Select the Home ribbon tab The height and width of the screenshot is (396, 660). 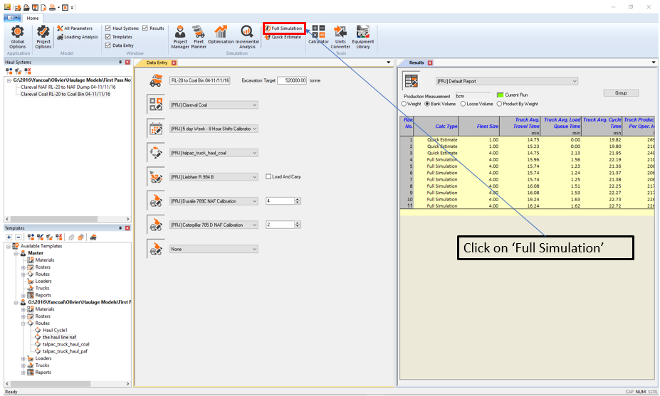pos(32,18)
